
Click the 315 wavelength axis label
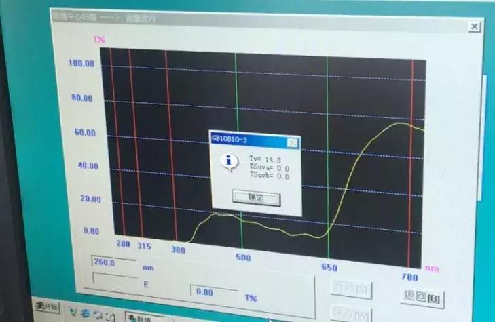click(144, 246)
